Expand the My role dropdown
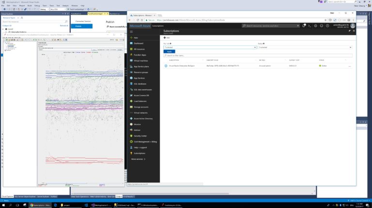Image resolution: width=372 pixels, height=208 pixels. pos(210,47)
